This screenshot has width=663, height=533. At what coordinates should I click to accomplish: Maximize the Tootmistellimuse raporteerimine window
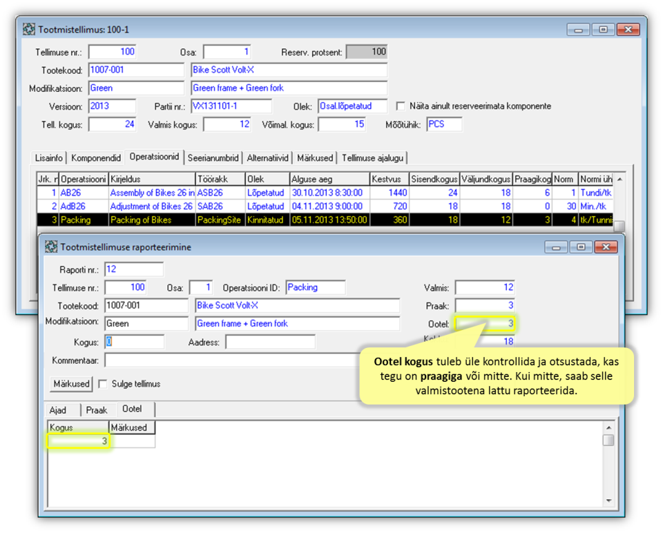[x=581, y=247]
